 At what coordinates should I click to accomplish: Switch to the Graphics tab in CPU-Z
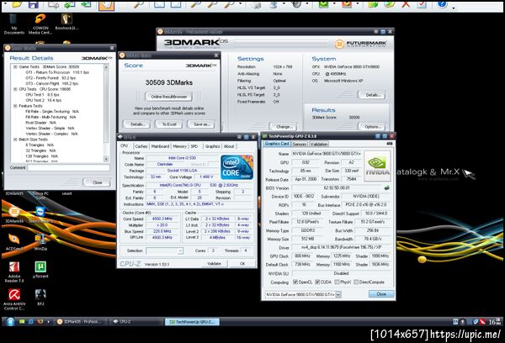[x=212, y=146]
